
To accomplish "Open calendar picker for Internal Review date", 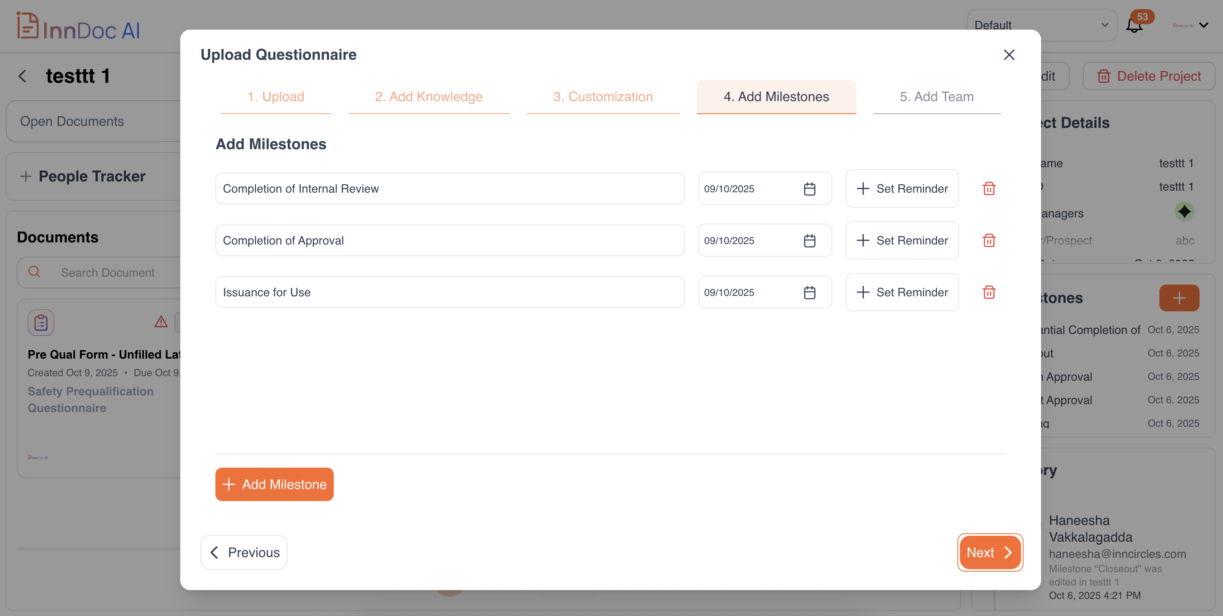I will [809, 189].
